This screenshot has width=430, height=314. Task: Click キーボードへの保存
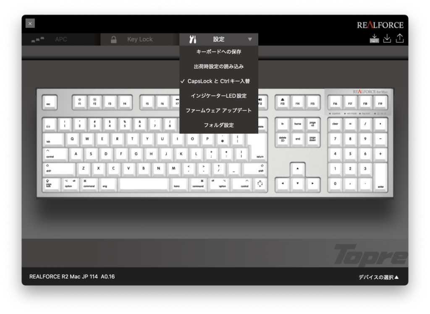point(219,52)
